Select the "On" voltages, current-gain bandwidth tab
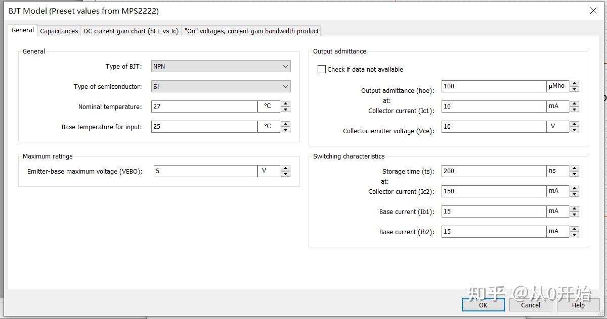This screenshot has width=607, height=319. pyautogui.click(x=251, y=31)
